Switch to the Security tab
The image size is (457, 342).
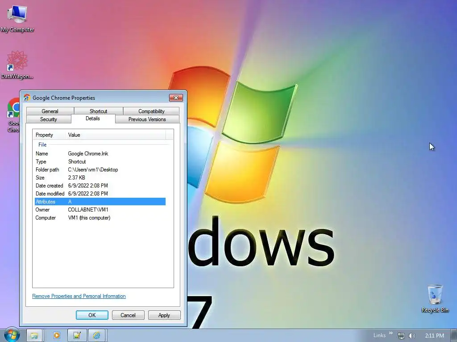[x=48, y=119]
